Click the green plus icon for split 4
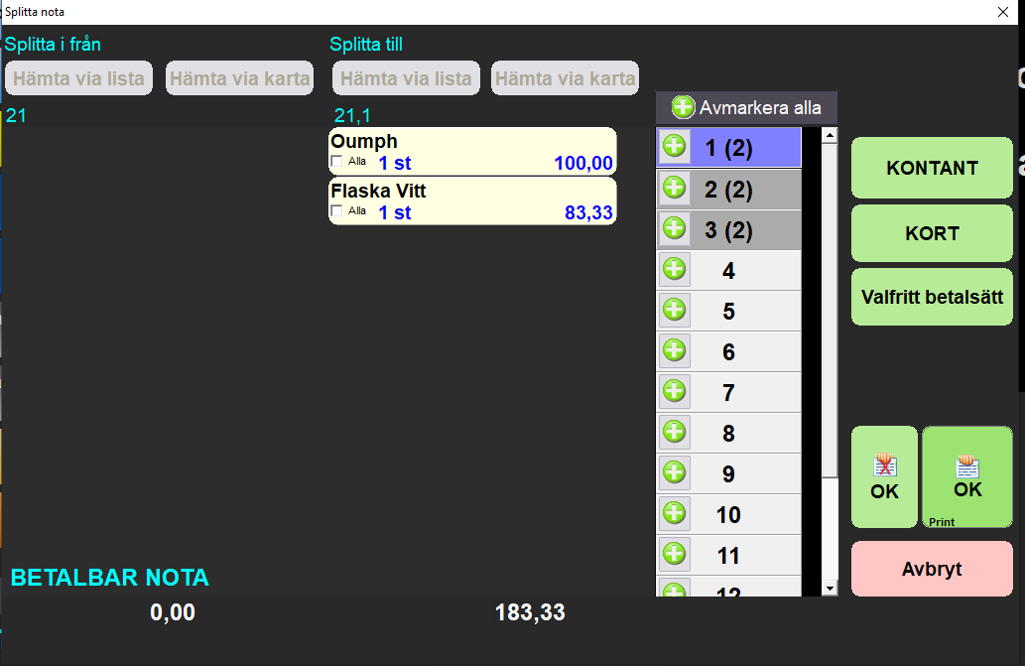This screenshot has width=1025, height=666. coord(675,270)
